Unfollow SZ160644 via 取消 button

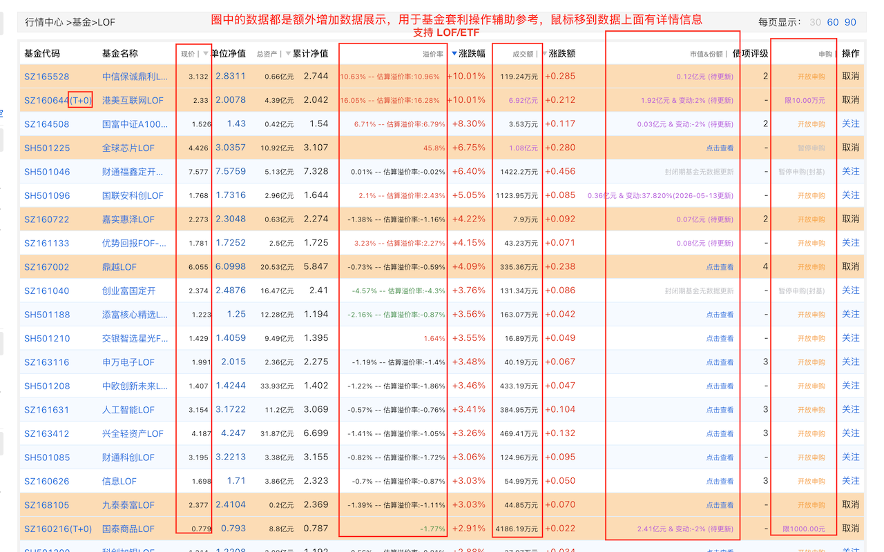851,99
